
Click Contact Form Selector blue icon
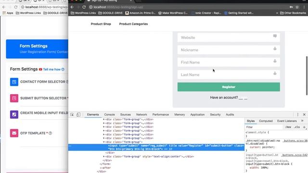14,82
